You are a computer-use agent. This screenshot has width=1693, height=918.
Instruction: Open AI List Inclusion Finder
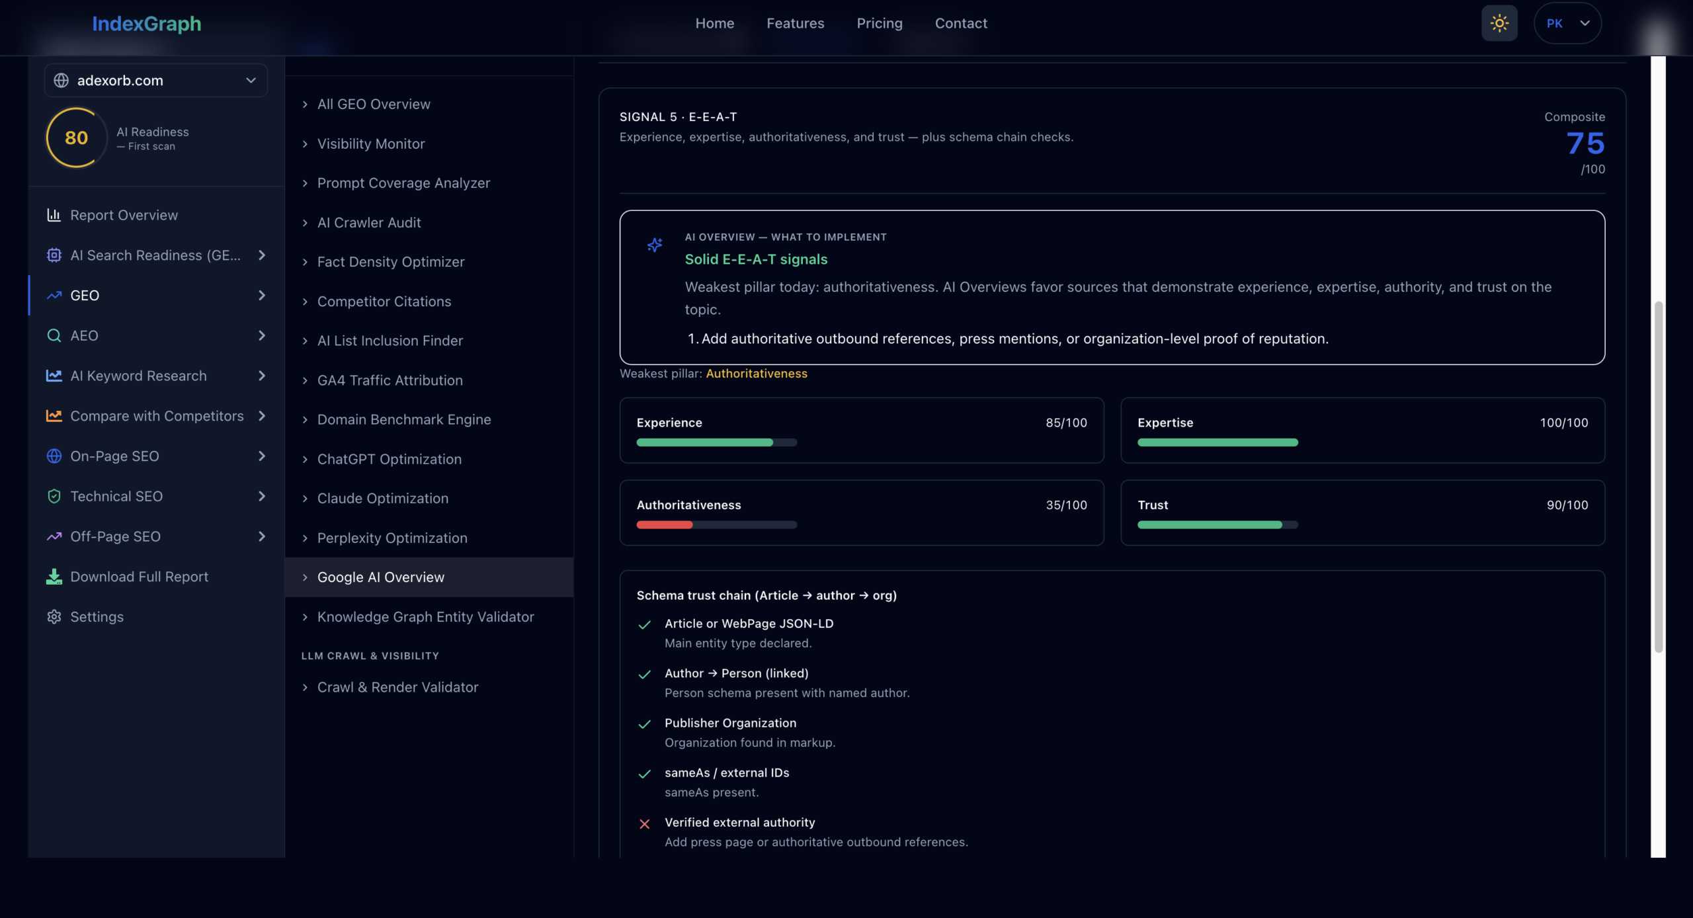[429, 341]
